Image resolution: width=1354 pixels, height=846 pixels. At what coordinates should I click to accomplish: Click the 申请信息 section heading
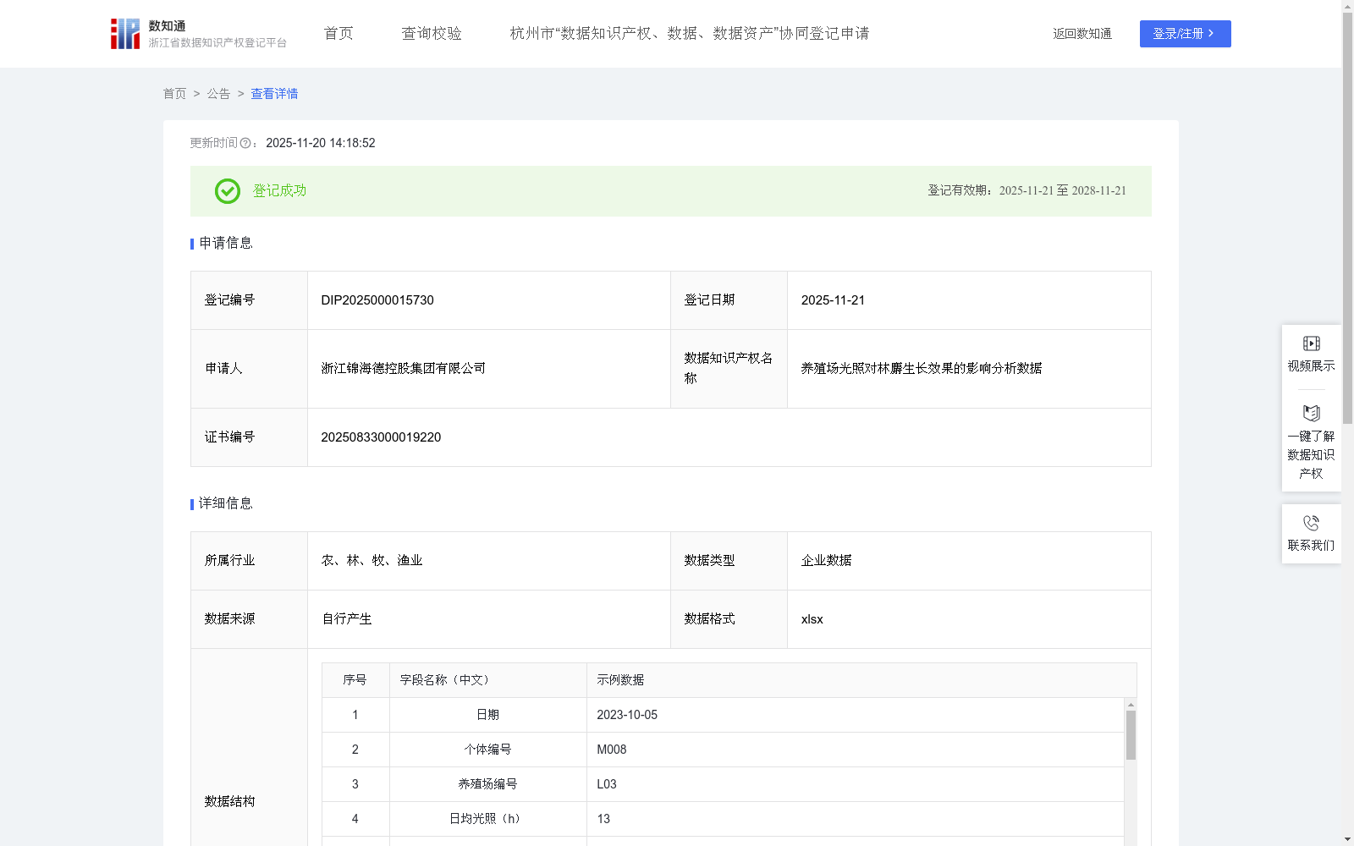226,244
